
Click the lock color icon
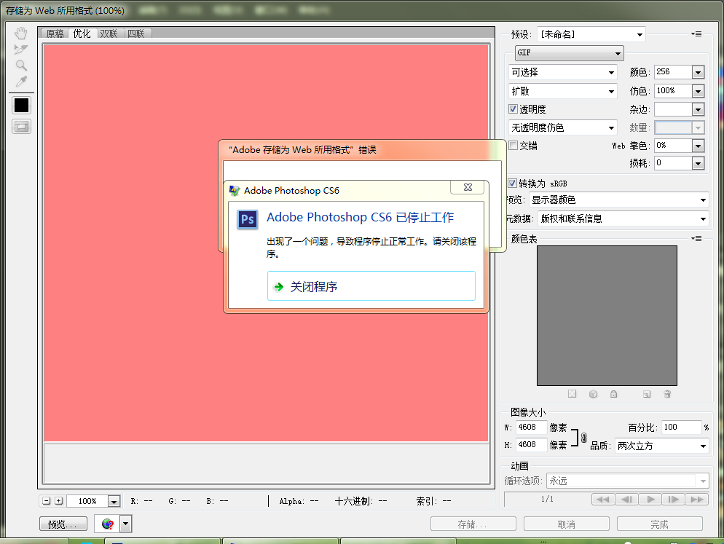613,394
